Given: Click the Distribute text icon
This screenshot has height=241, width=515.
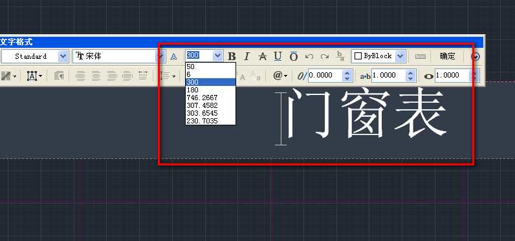Looking at the screenshot, I should 143,76.
